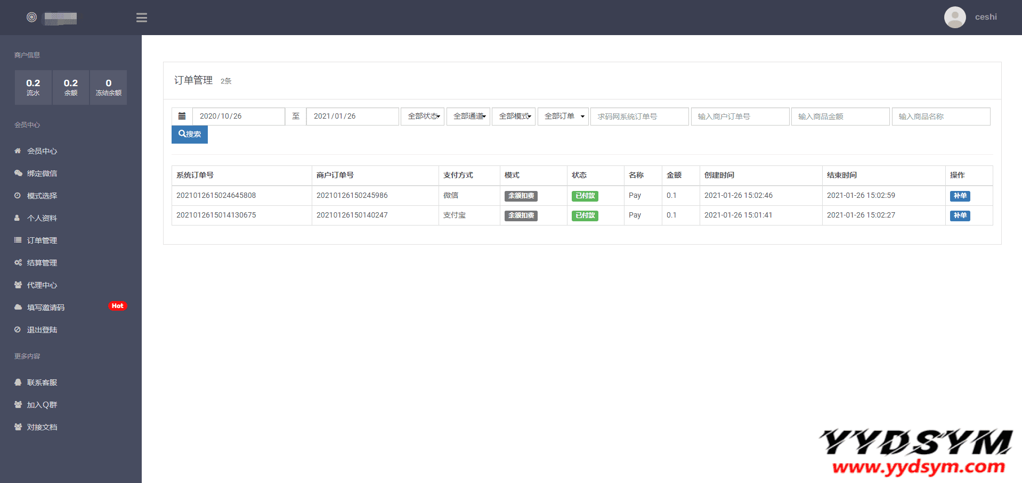Image resolution: width=1022 pixels, height=483 pixels.
Task: Click the 冻结余额 0 stat box
Action: [109, 87]
